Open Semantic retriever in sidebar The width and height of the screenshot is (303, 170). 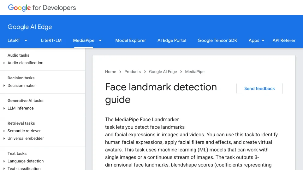[24, 131]
